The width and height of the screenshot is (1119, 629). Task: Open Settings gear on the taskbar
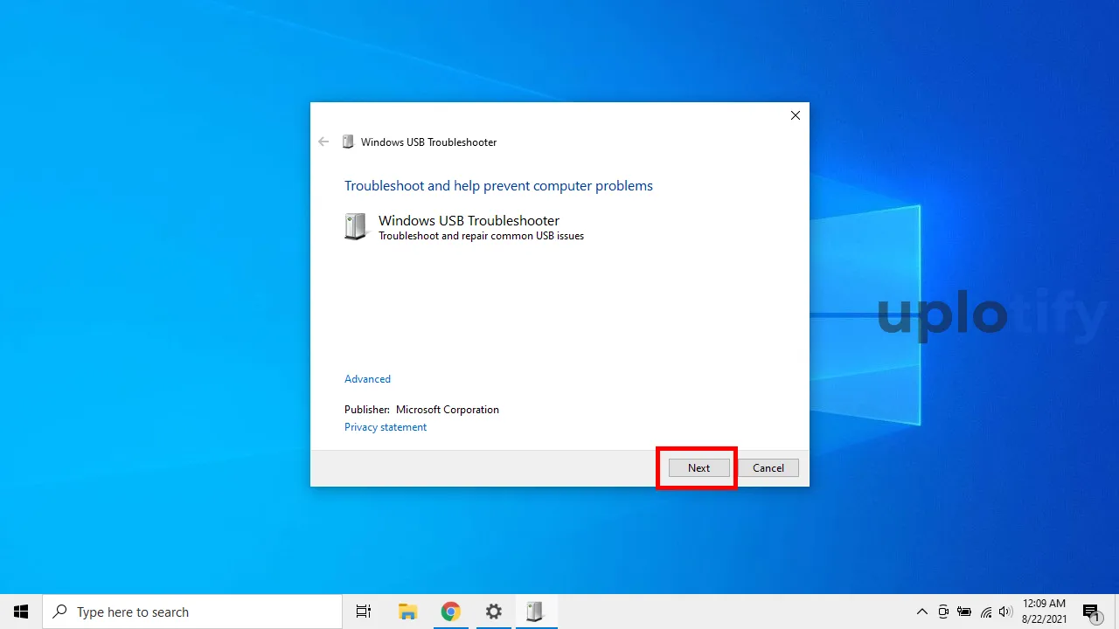[x=493, y=612]
